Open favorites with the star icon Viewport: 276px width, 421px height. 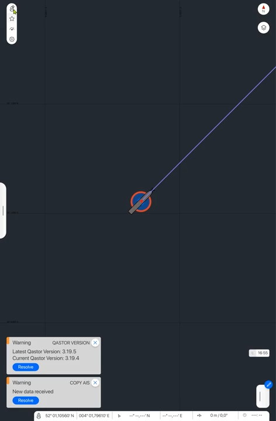(x=12, y=19)
